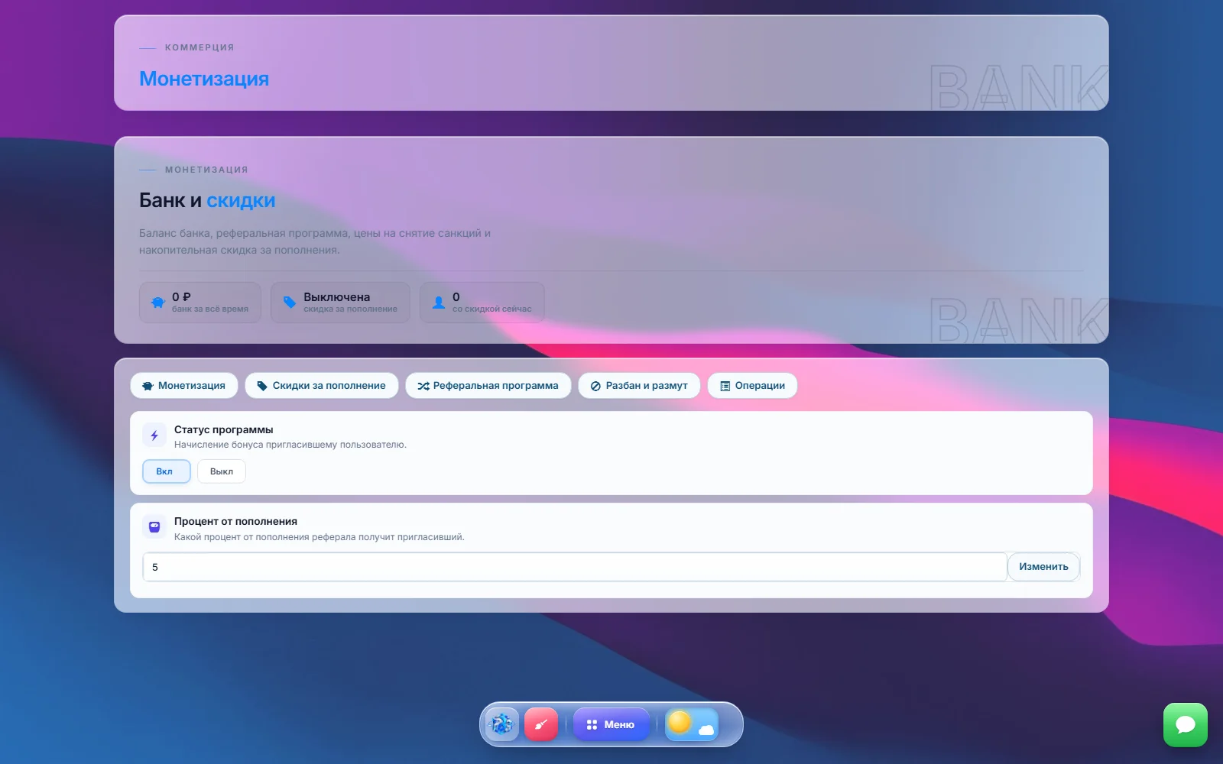Screen dimensions: 1223x764
Task: Toggle the sun and cloud theme switch
Action: (692, 724)
